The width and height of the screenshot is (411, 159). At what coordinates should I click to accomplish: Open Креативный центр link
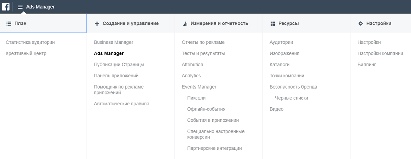[x=26, y=53]
